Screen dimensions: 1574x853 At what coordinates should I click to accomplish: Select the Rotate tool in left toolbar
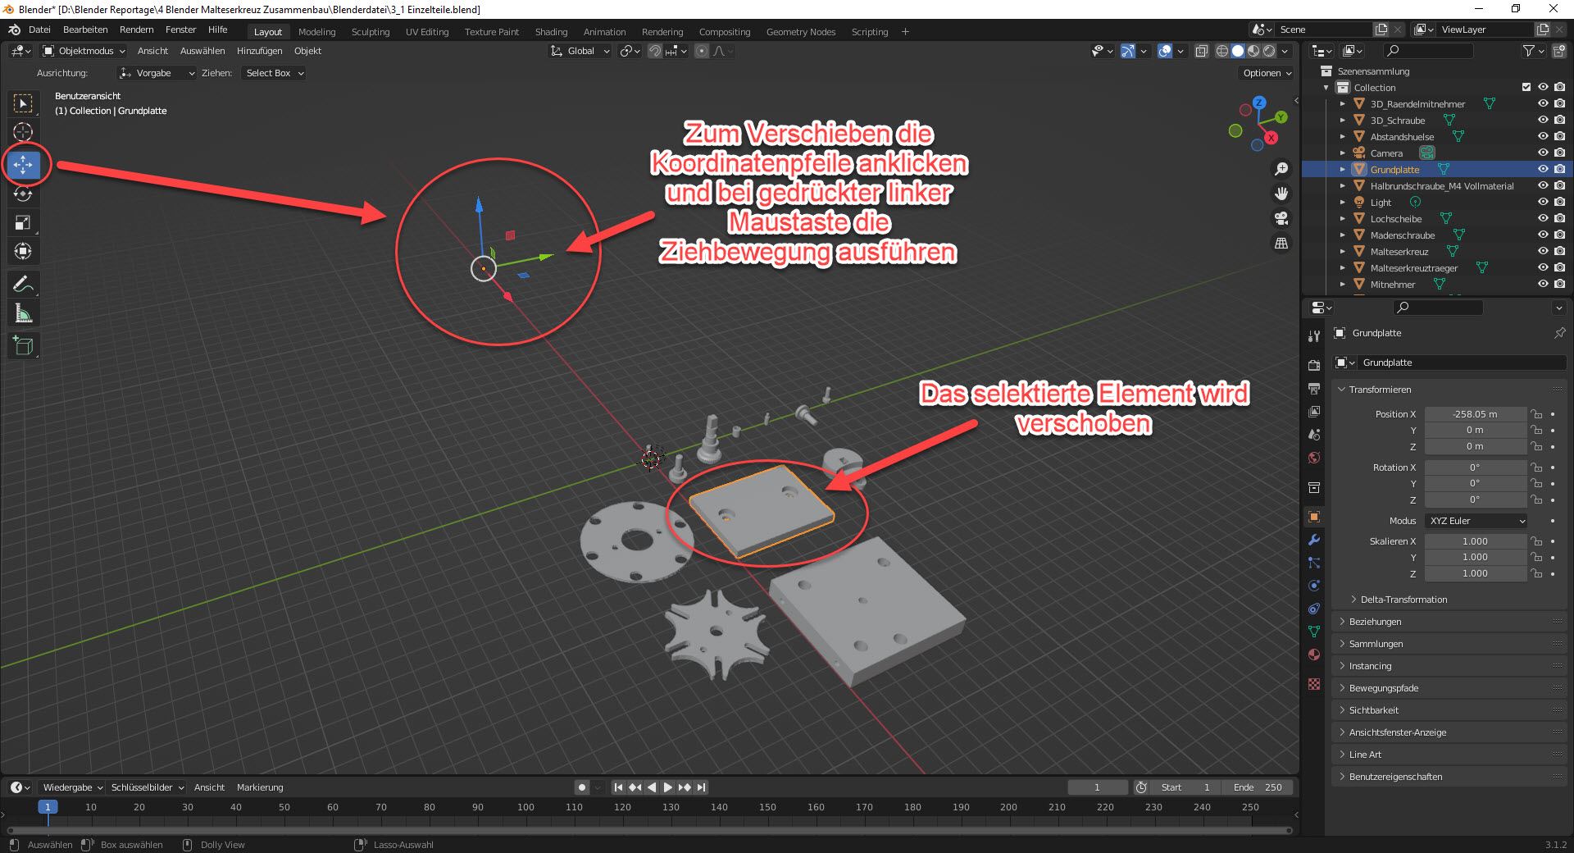(x=23, y=194)
